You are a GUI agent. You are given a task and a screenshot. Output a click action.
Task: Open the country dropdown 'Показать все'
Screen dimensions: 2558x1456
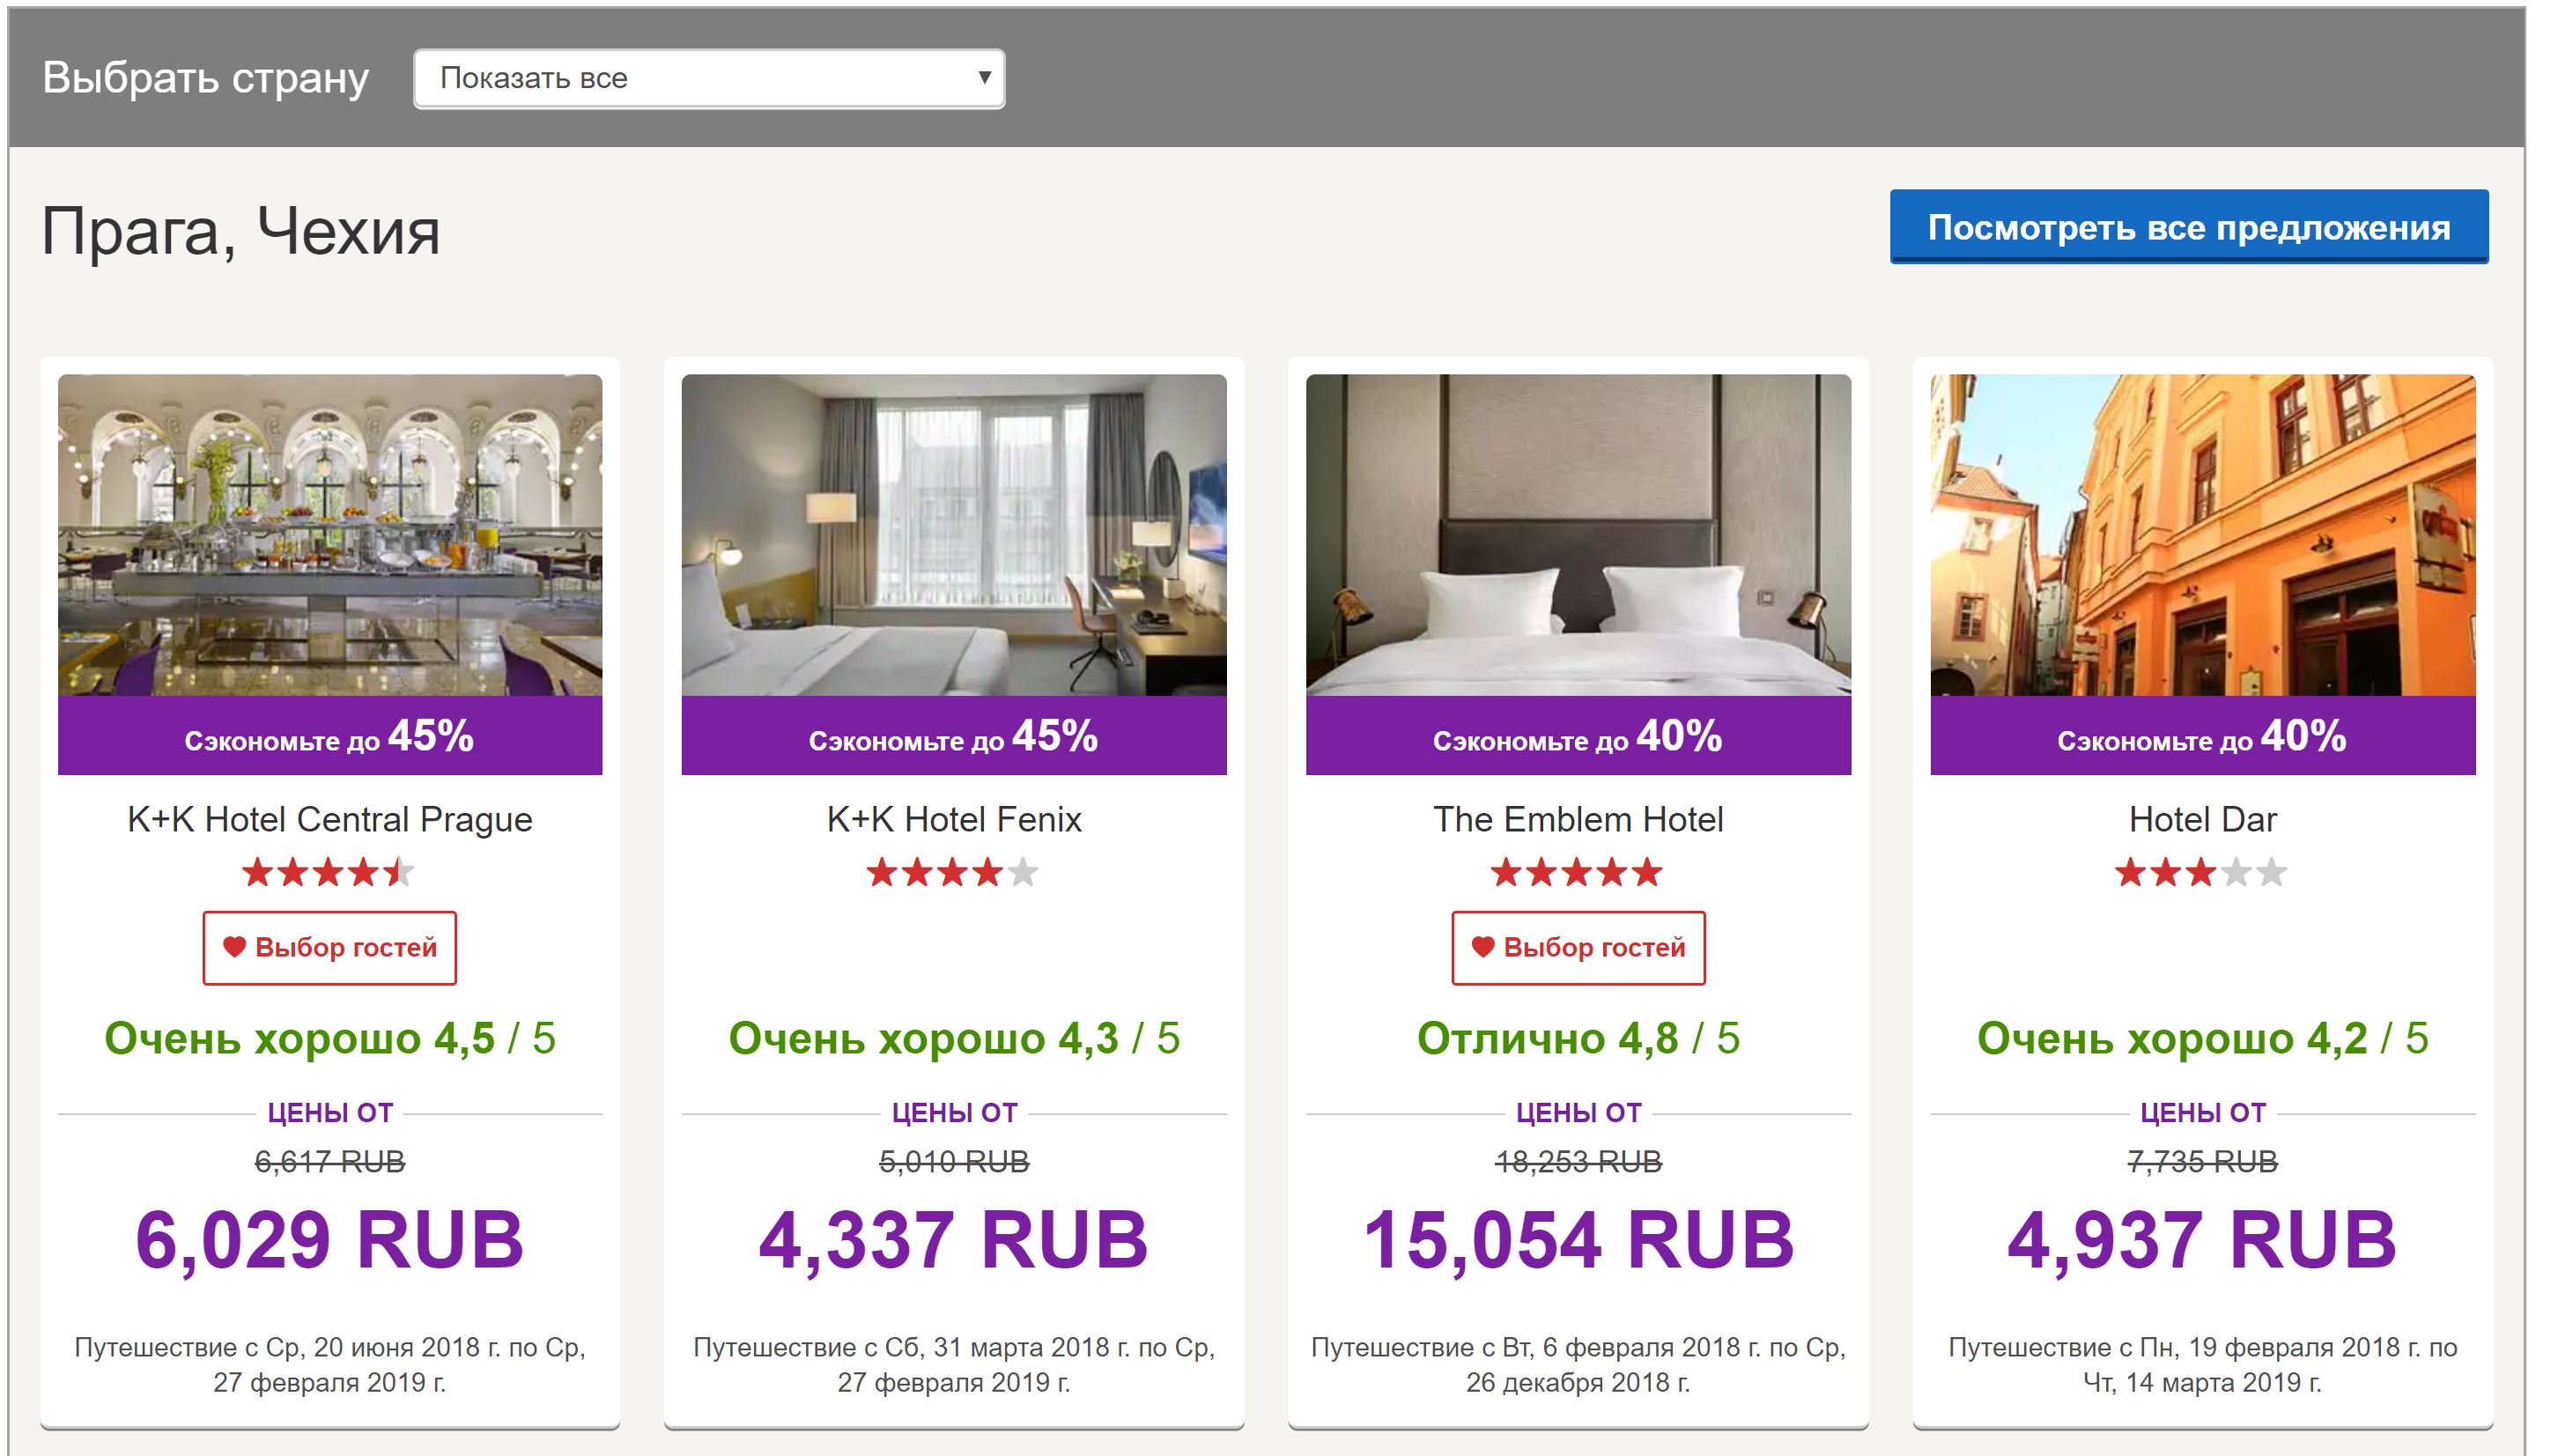tap(708, 78)
